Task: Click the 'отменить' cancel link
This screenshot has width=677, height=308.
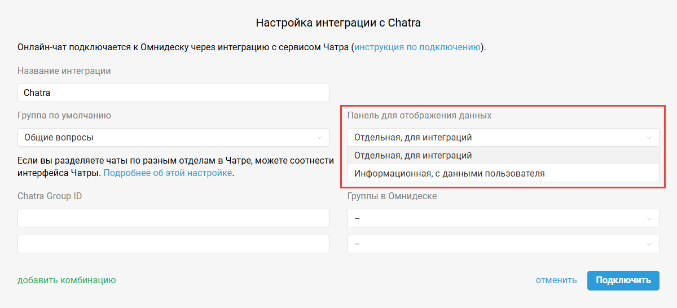Action: point(556,280)
